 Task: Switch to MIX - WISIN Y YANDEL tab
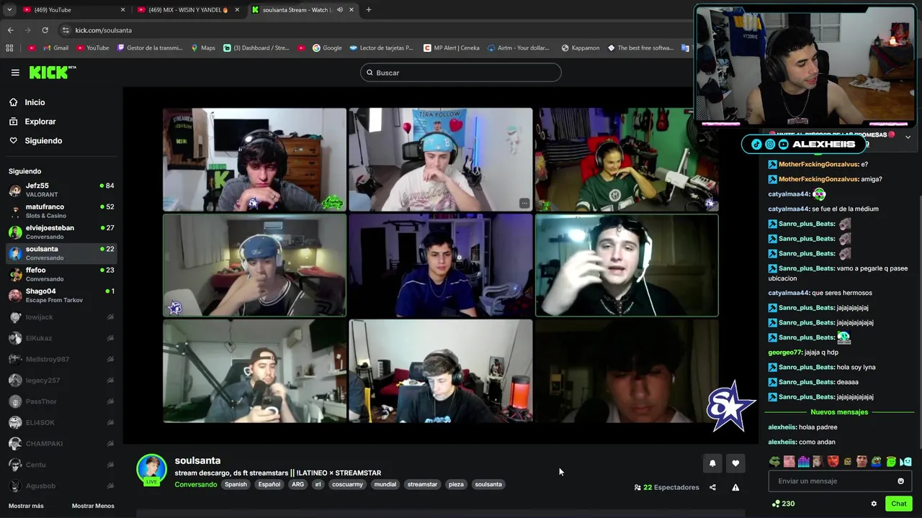pos(189,10)
